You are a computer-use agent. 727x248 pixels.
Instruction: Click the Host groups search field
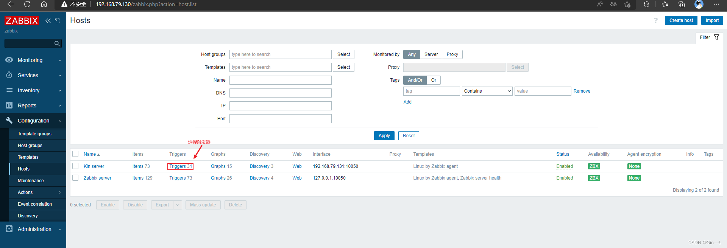(x=281, y=54)
